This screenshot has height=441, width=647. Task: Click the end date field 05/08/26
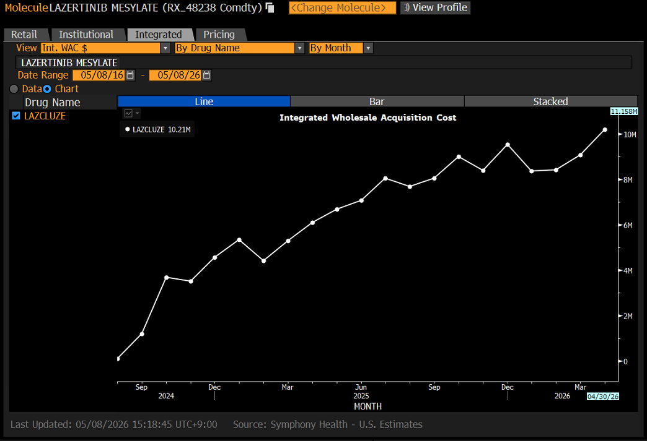(175, 75)
